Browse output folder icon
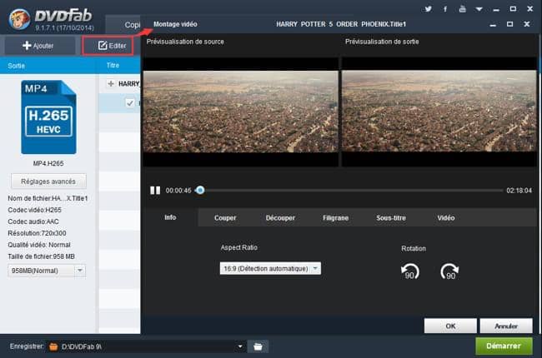 258,346
